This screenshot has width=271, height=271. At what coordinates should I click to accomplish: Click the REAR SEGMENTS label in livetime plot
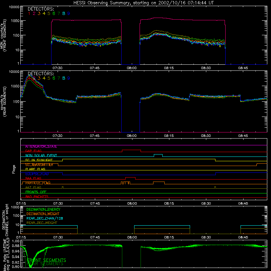coord(45,264)
